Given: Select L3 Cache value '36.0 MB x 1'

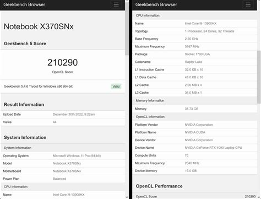Looking at the screenshot, I should (x=193, y=93).
